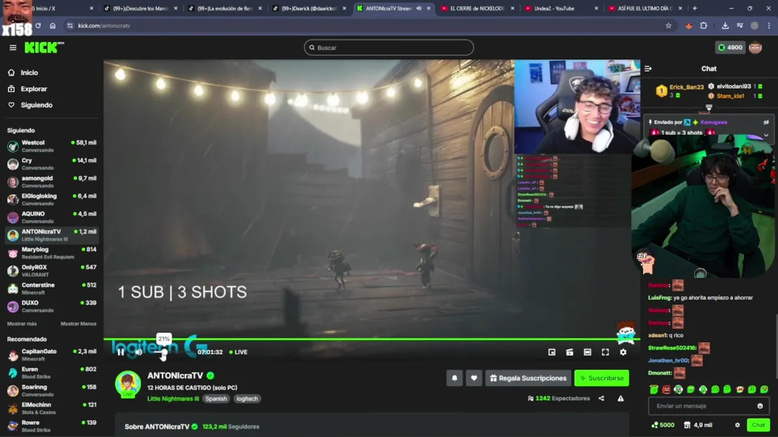Open Explorar in the sidebar
Screen dimensions: 778x437
coord(27,89)
